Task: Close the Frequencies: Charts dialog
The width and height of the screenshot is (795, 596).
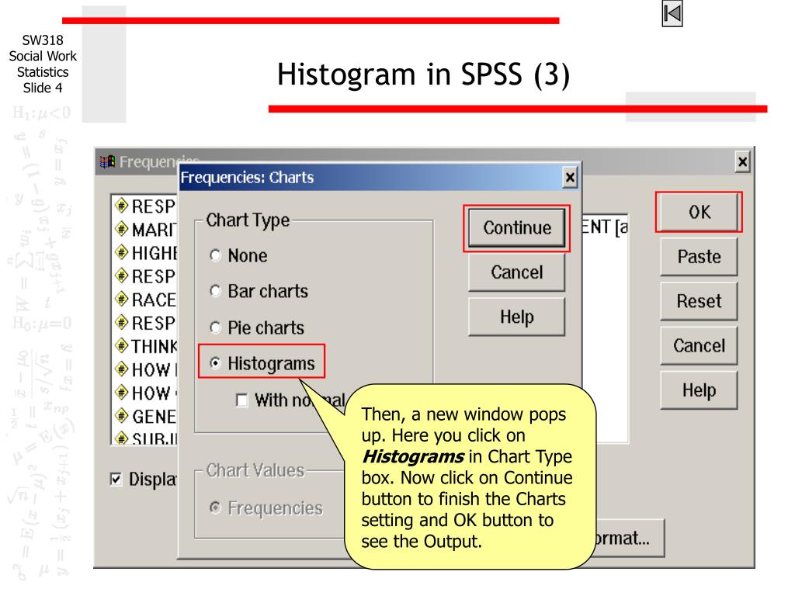Action: click(570, 178)
